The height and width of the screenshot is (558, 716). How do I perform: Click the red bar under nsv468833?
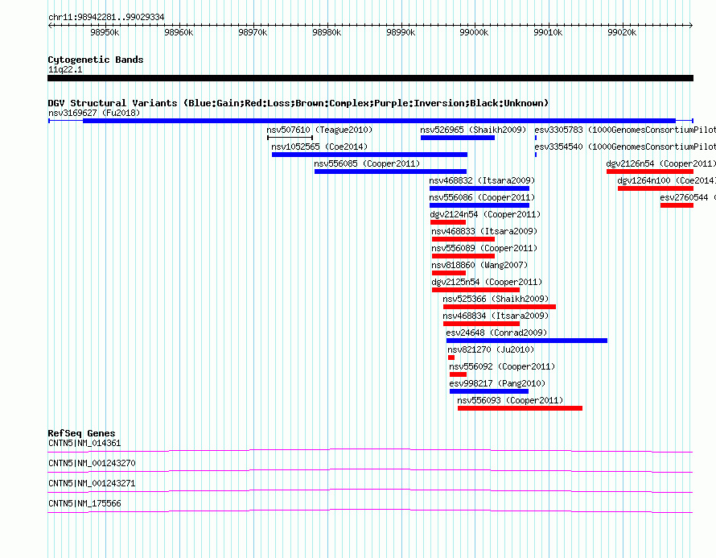coord(463,239)
